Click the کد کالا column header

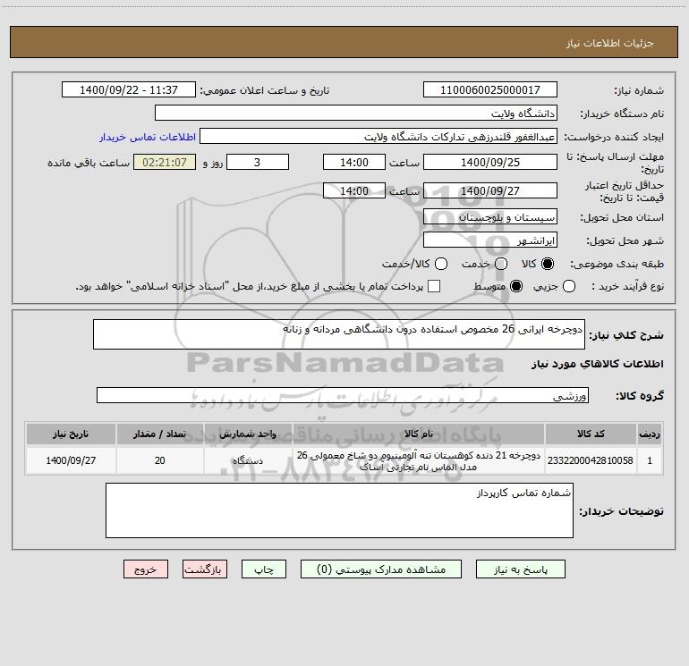point(591,434)
